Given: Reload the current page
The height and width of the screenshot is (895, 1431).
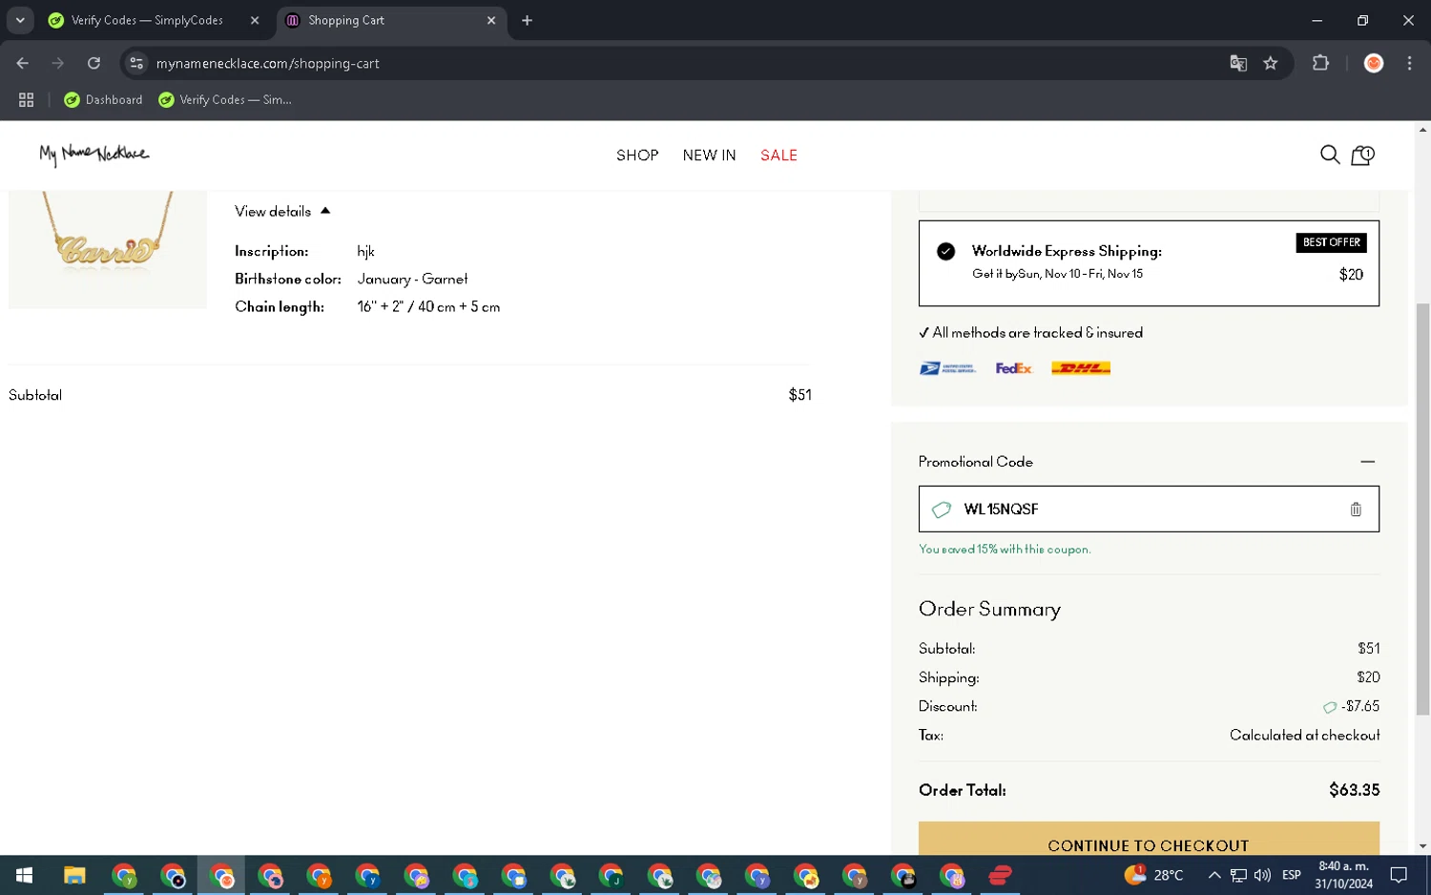Looking at the screenshot, I should 93,63.
